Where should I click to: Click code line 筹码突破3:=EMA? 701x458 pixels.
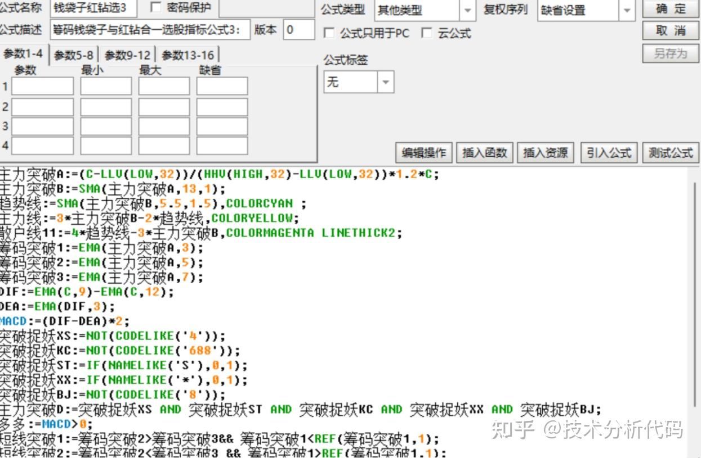tap(102, 277)
